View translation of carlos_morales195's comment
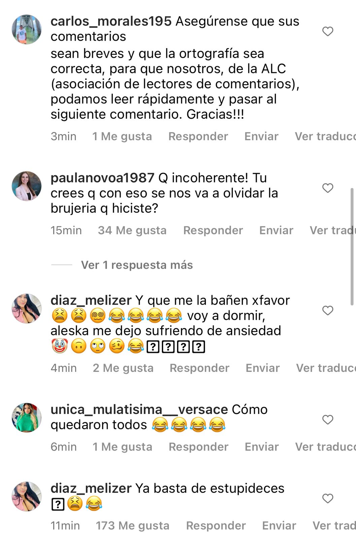The width and height of the screenshot is (356, 538). 325,136
